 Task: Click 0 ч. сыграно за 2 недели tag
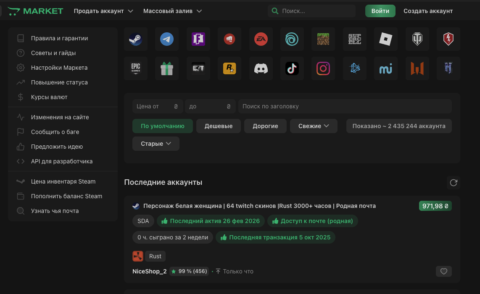(173, 237)
